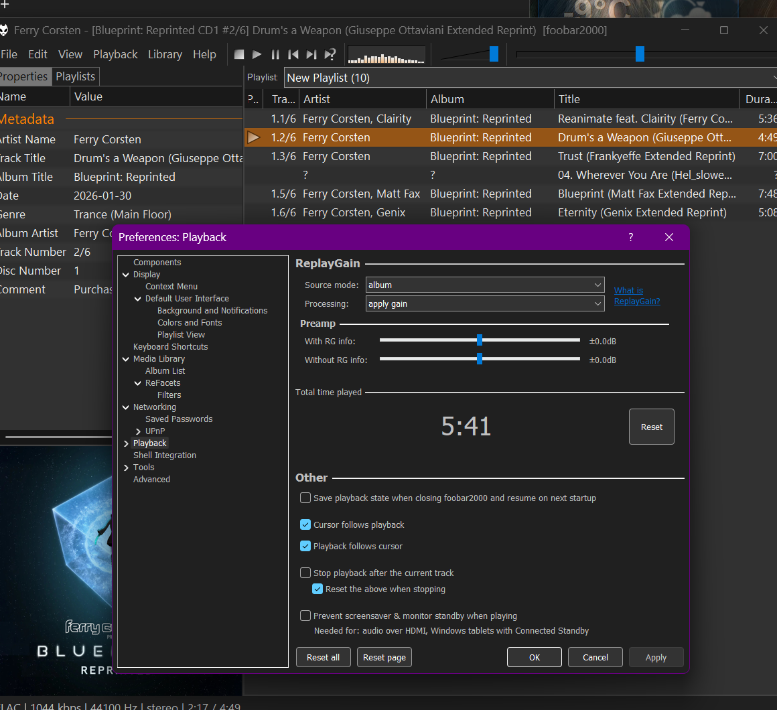Click the help question mark in Preferences

coord(631,237)
